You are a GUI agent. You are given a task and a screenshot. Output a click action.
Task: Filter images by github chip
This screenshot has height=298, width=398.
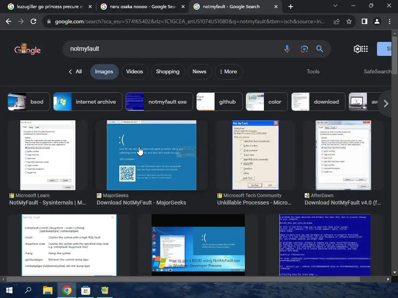(x=219, y=102)
